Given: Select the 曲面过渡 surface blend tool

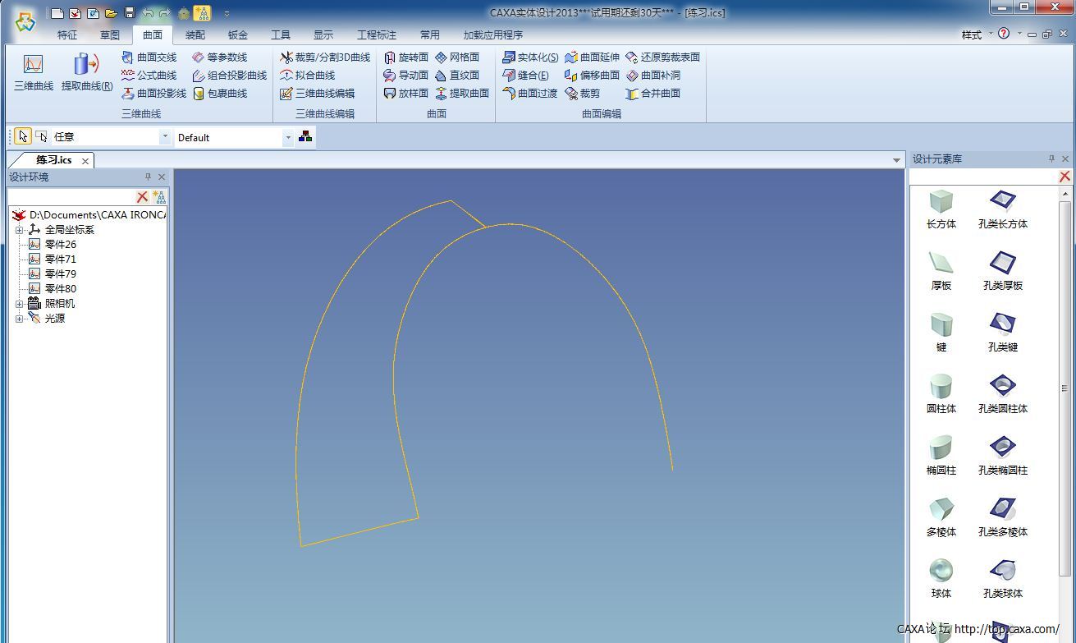Looking at the screenshot, I should [x=530, y=94].
